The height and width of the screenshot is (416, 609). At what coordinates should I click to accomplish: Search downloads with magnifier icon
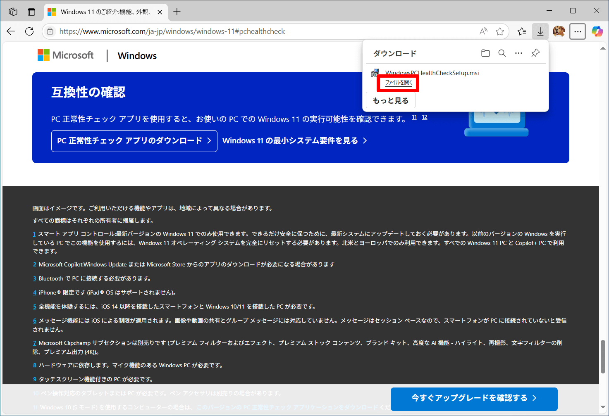(x=502, y=53)
